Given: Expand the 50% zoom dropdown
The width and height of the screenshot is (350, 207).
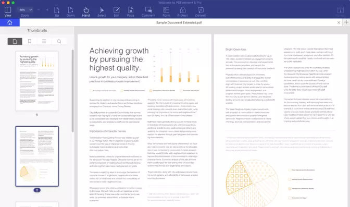Looking at the screenshot, I should pyautogui.click(x=25, y=10).
